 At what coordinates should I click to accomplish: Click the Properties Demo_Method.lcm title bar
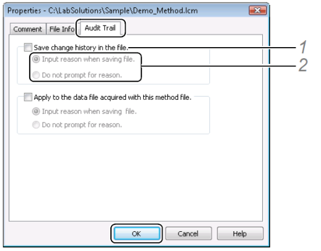[x=124, y=11]
